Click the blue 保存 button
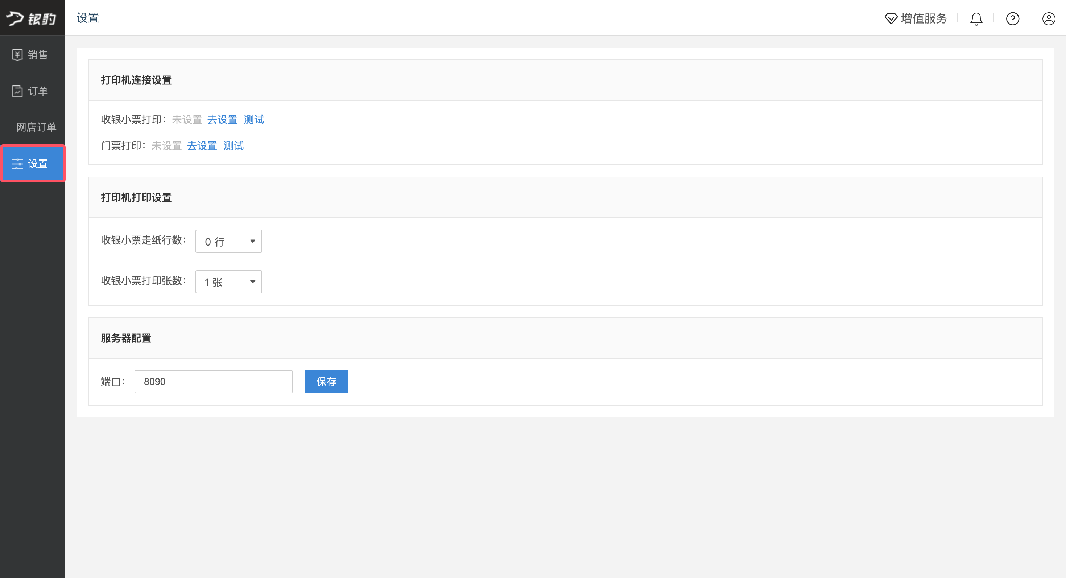This screenshot has height=578, width=1066. tap(326, 382)
